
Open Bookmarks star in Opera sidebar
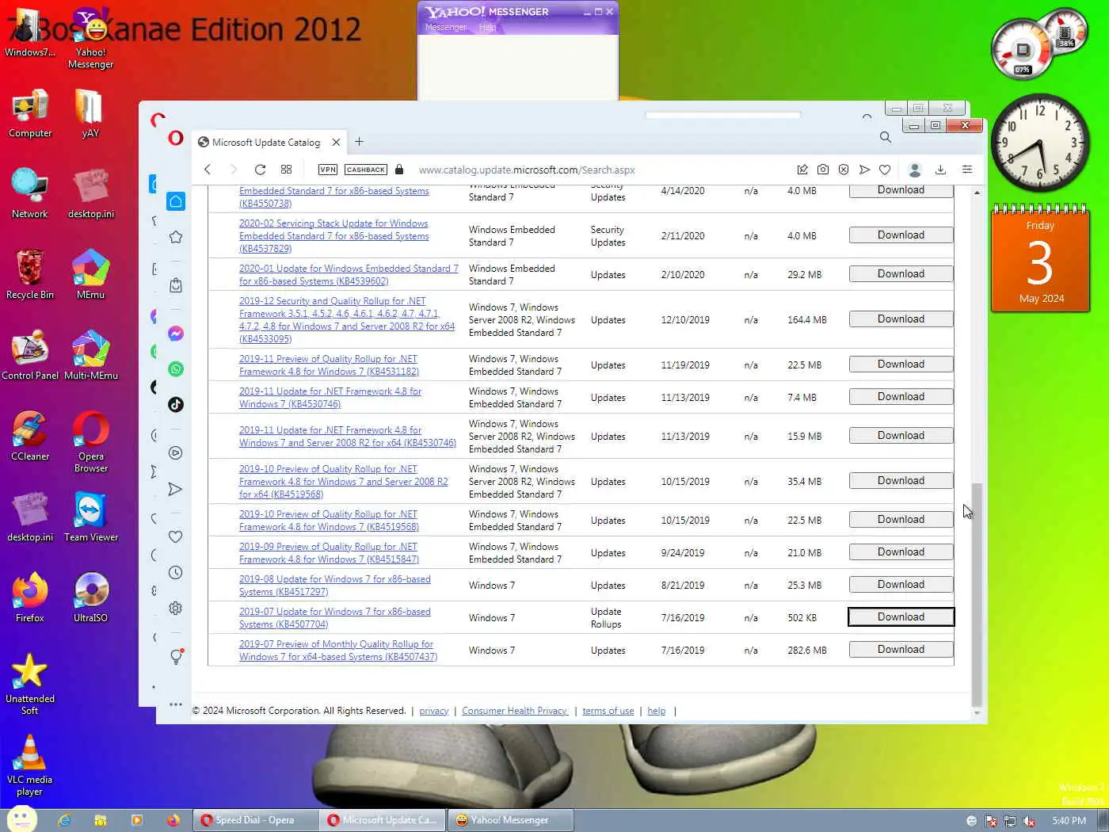176,237
